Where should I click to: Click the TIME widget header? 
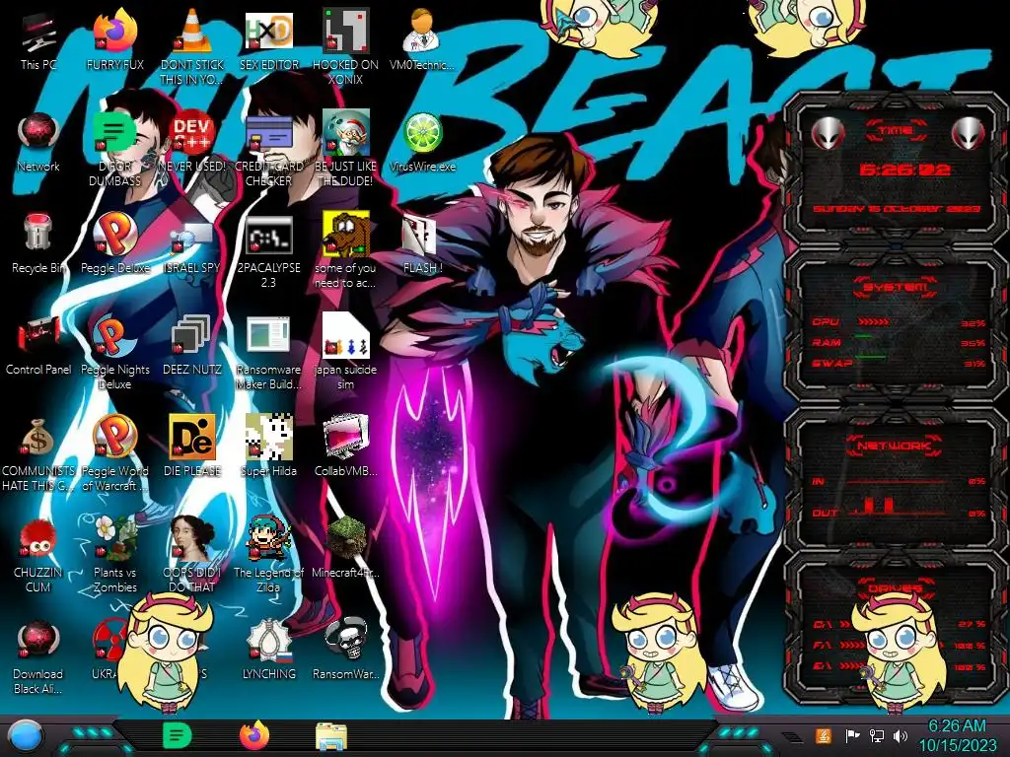(896, 131)
